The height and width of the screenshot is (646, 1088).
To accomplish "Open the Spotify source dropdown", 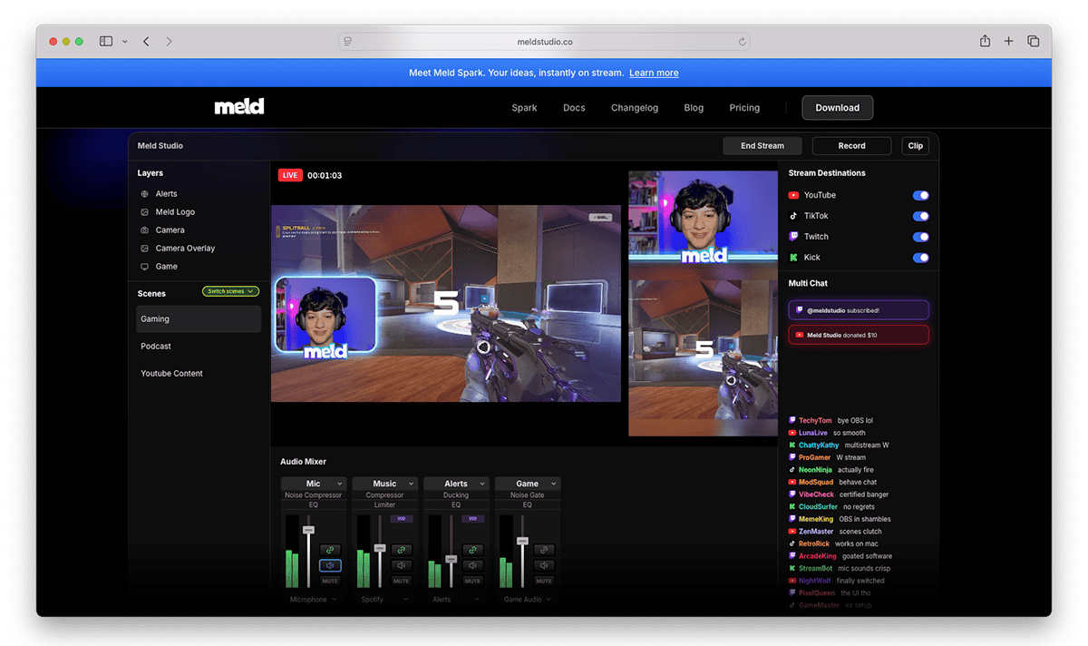I will coord(384,600).
